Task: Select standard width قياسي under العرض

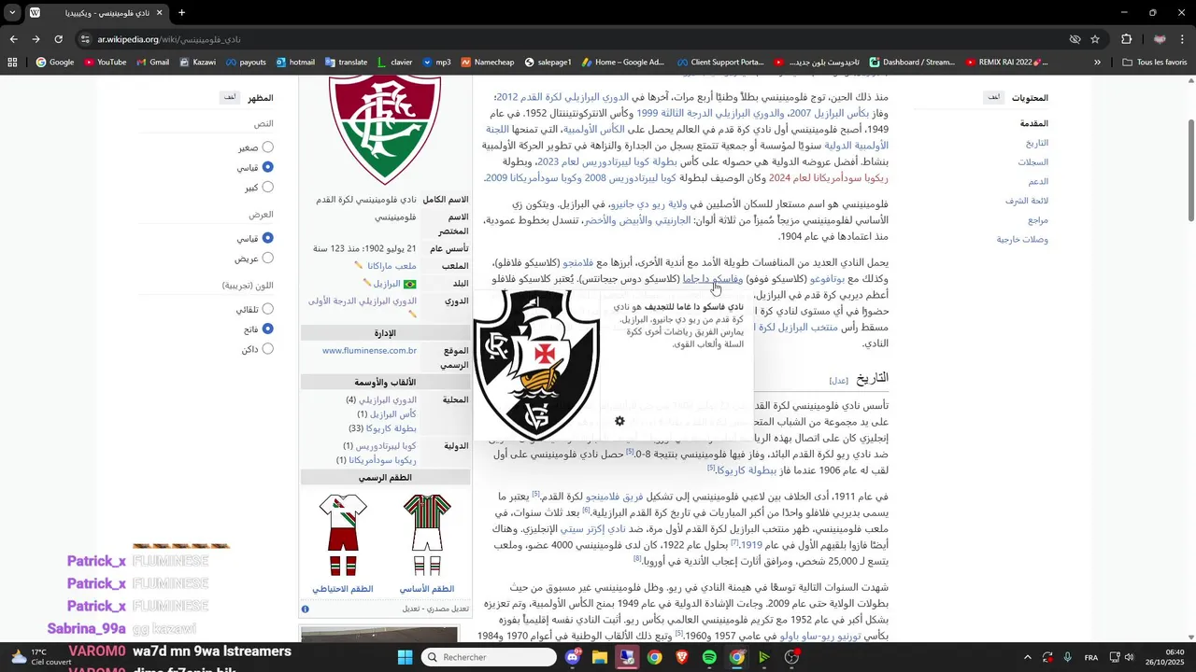Action: pos(267,238)
